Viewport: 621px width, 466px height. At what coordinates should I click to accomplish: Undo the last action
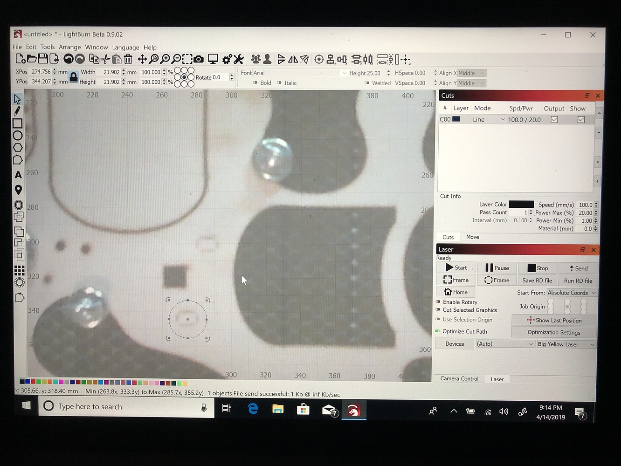(68, 59)
